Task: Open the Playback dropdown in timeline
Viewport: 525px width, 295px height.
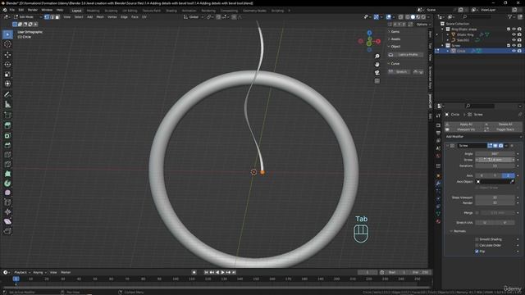Action: pos(22,272)
